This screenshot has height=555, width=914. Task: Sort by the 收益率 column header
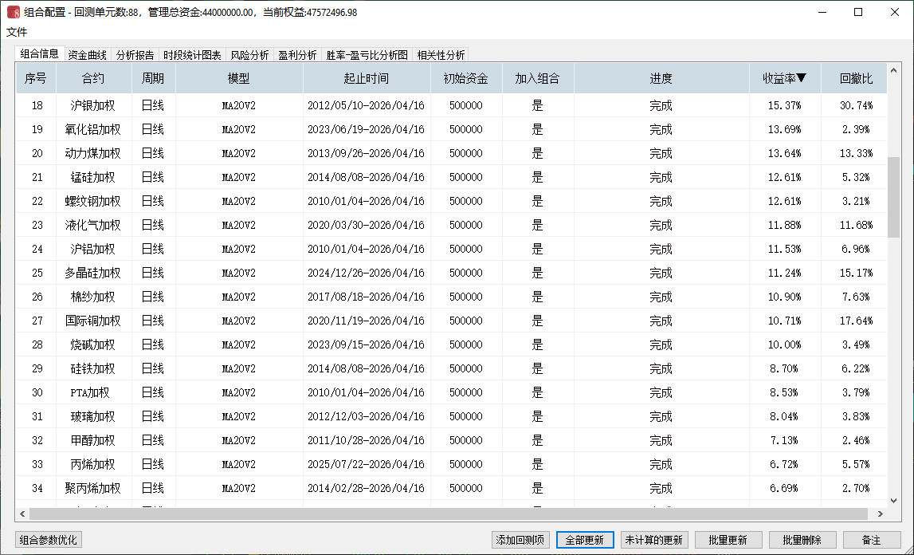(784, 78)
